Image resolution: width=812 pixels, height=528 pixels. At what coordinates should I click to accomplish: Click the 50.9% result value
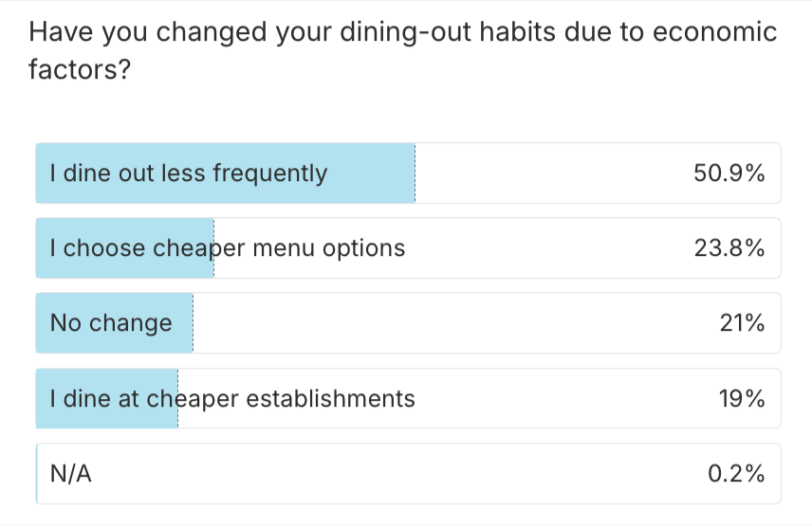coord(729,173)
